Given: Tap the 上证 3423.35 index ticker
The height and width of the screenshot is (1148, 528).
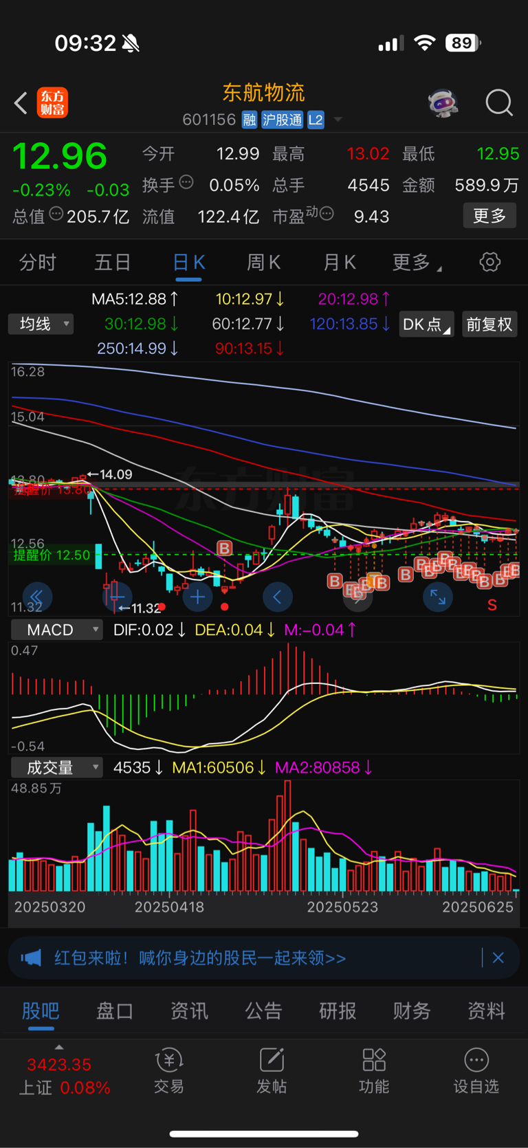Looking at the screenshot, I should coord(65,1076).
